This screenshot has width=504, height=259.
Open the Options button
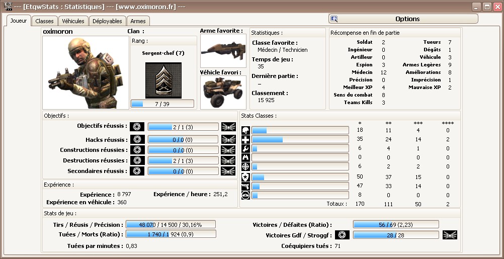pos(403,19)
